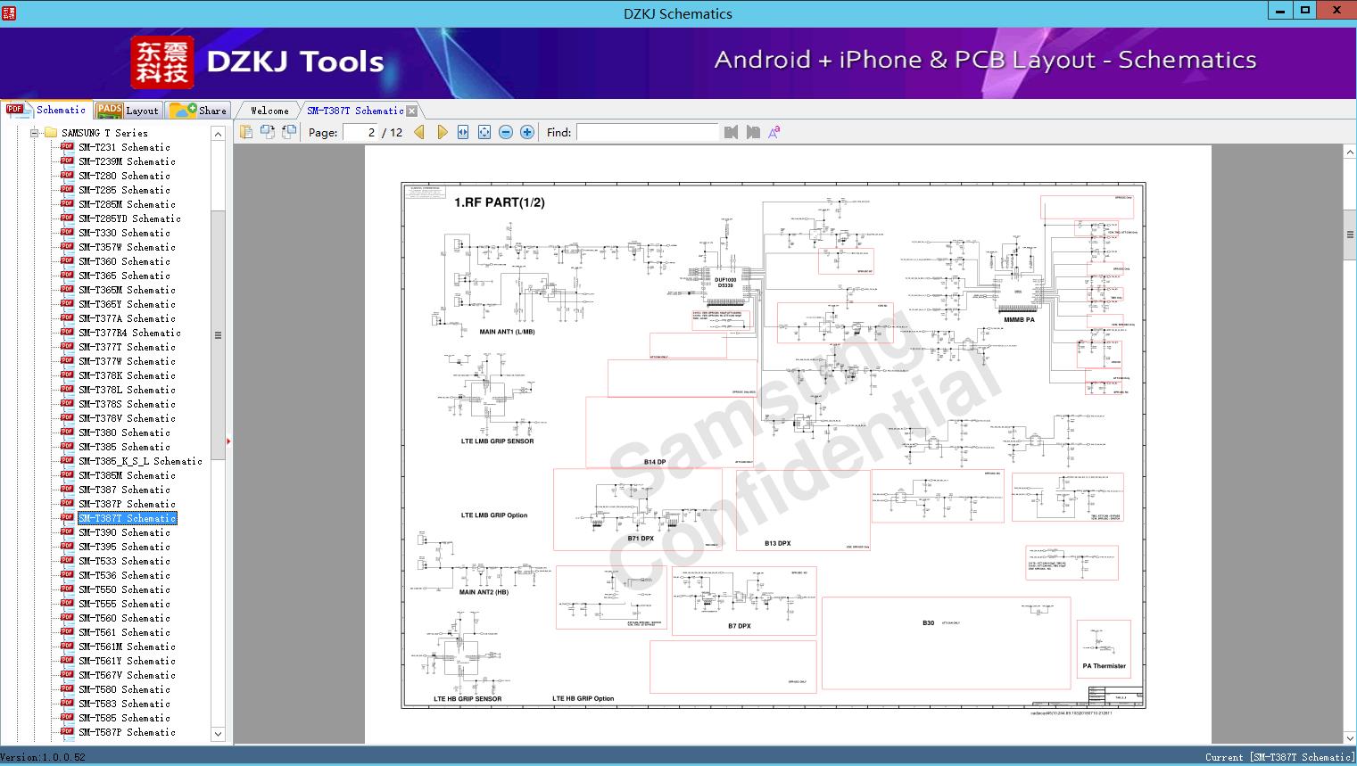Screen dimensions: 1357x766
Task: Open SM-T561M Schematic in the tree
Action: click(x=127, y=647)
